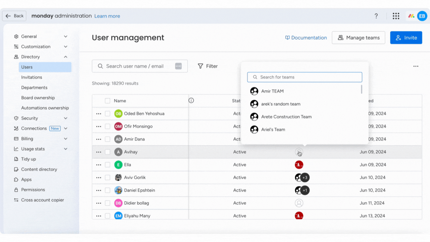The height and width of the screenshot is (242, 430).
Task: Check the box for Aviv Gorlik
Action: [107, 177]
